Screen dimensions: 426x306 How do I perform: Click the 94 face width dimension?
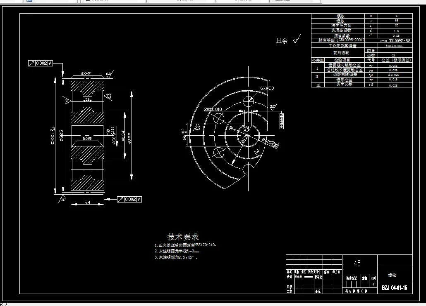(x=87, y=202)
